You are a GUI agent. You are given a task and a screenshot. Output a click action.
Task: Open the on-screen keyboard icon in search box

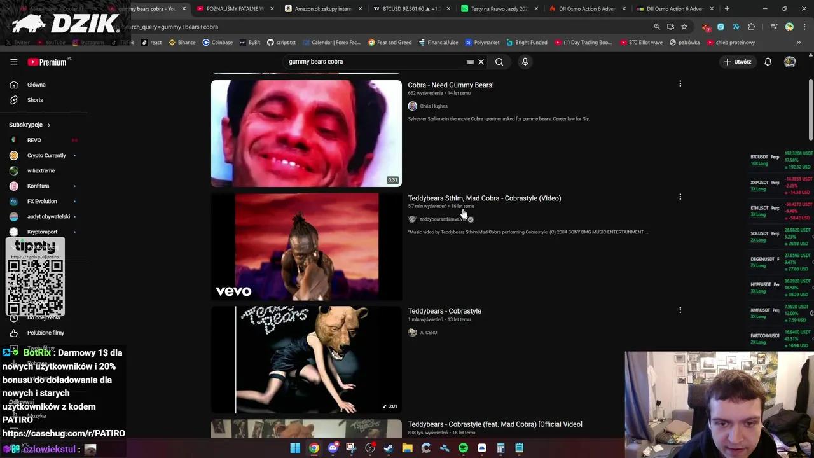(x=470, y=62)
